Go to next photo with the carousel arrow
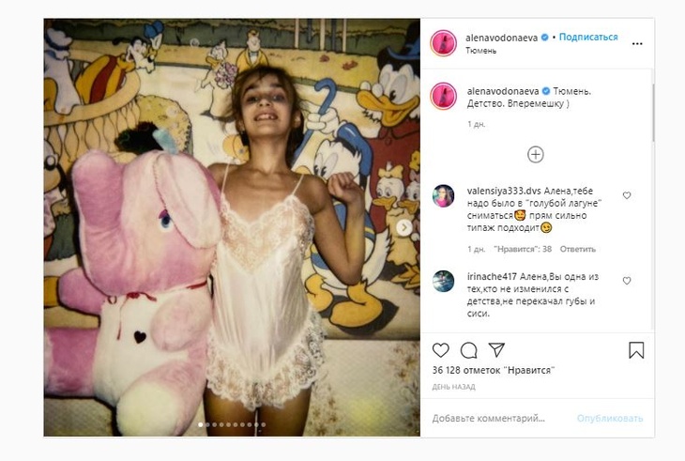Viewport: 685px width, 461px height. [404, 227]
